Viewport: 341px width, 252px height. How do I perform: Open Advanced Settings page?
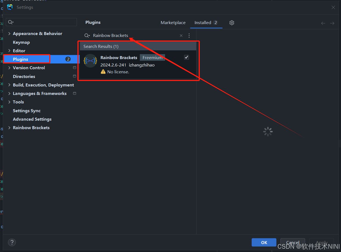[x=32, y=119]
